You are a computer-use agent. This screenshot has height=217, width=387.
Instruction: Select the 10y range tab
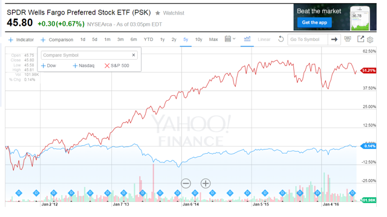(198, 39)
